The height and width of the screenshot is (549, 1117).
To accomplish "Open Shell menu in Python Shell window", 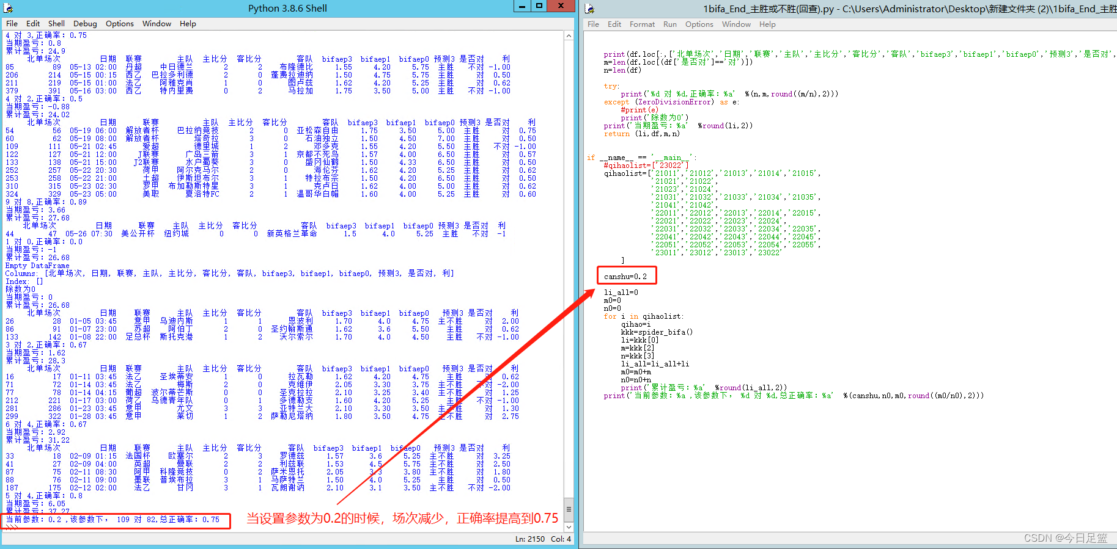I will click(56, 24).
